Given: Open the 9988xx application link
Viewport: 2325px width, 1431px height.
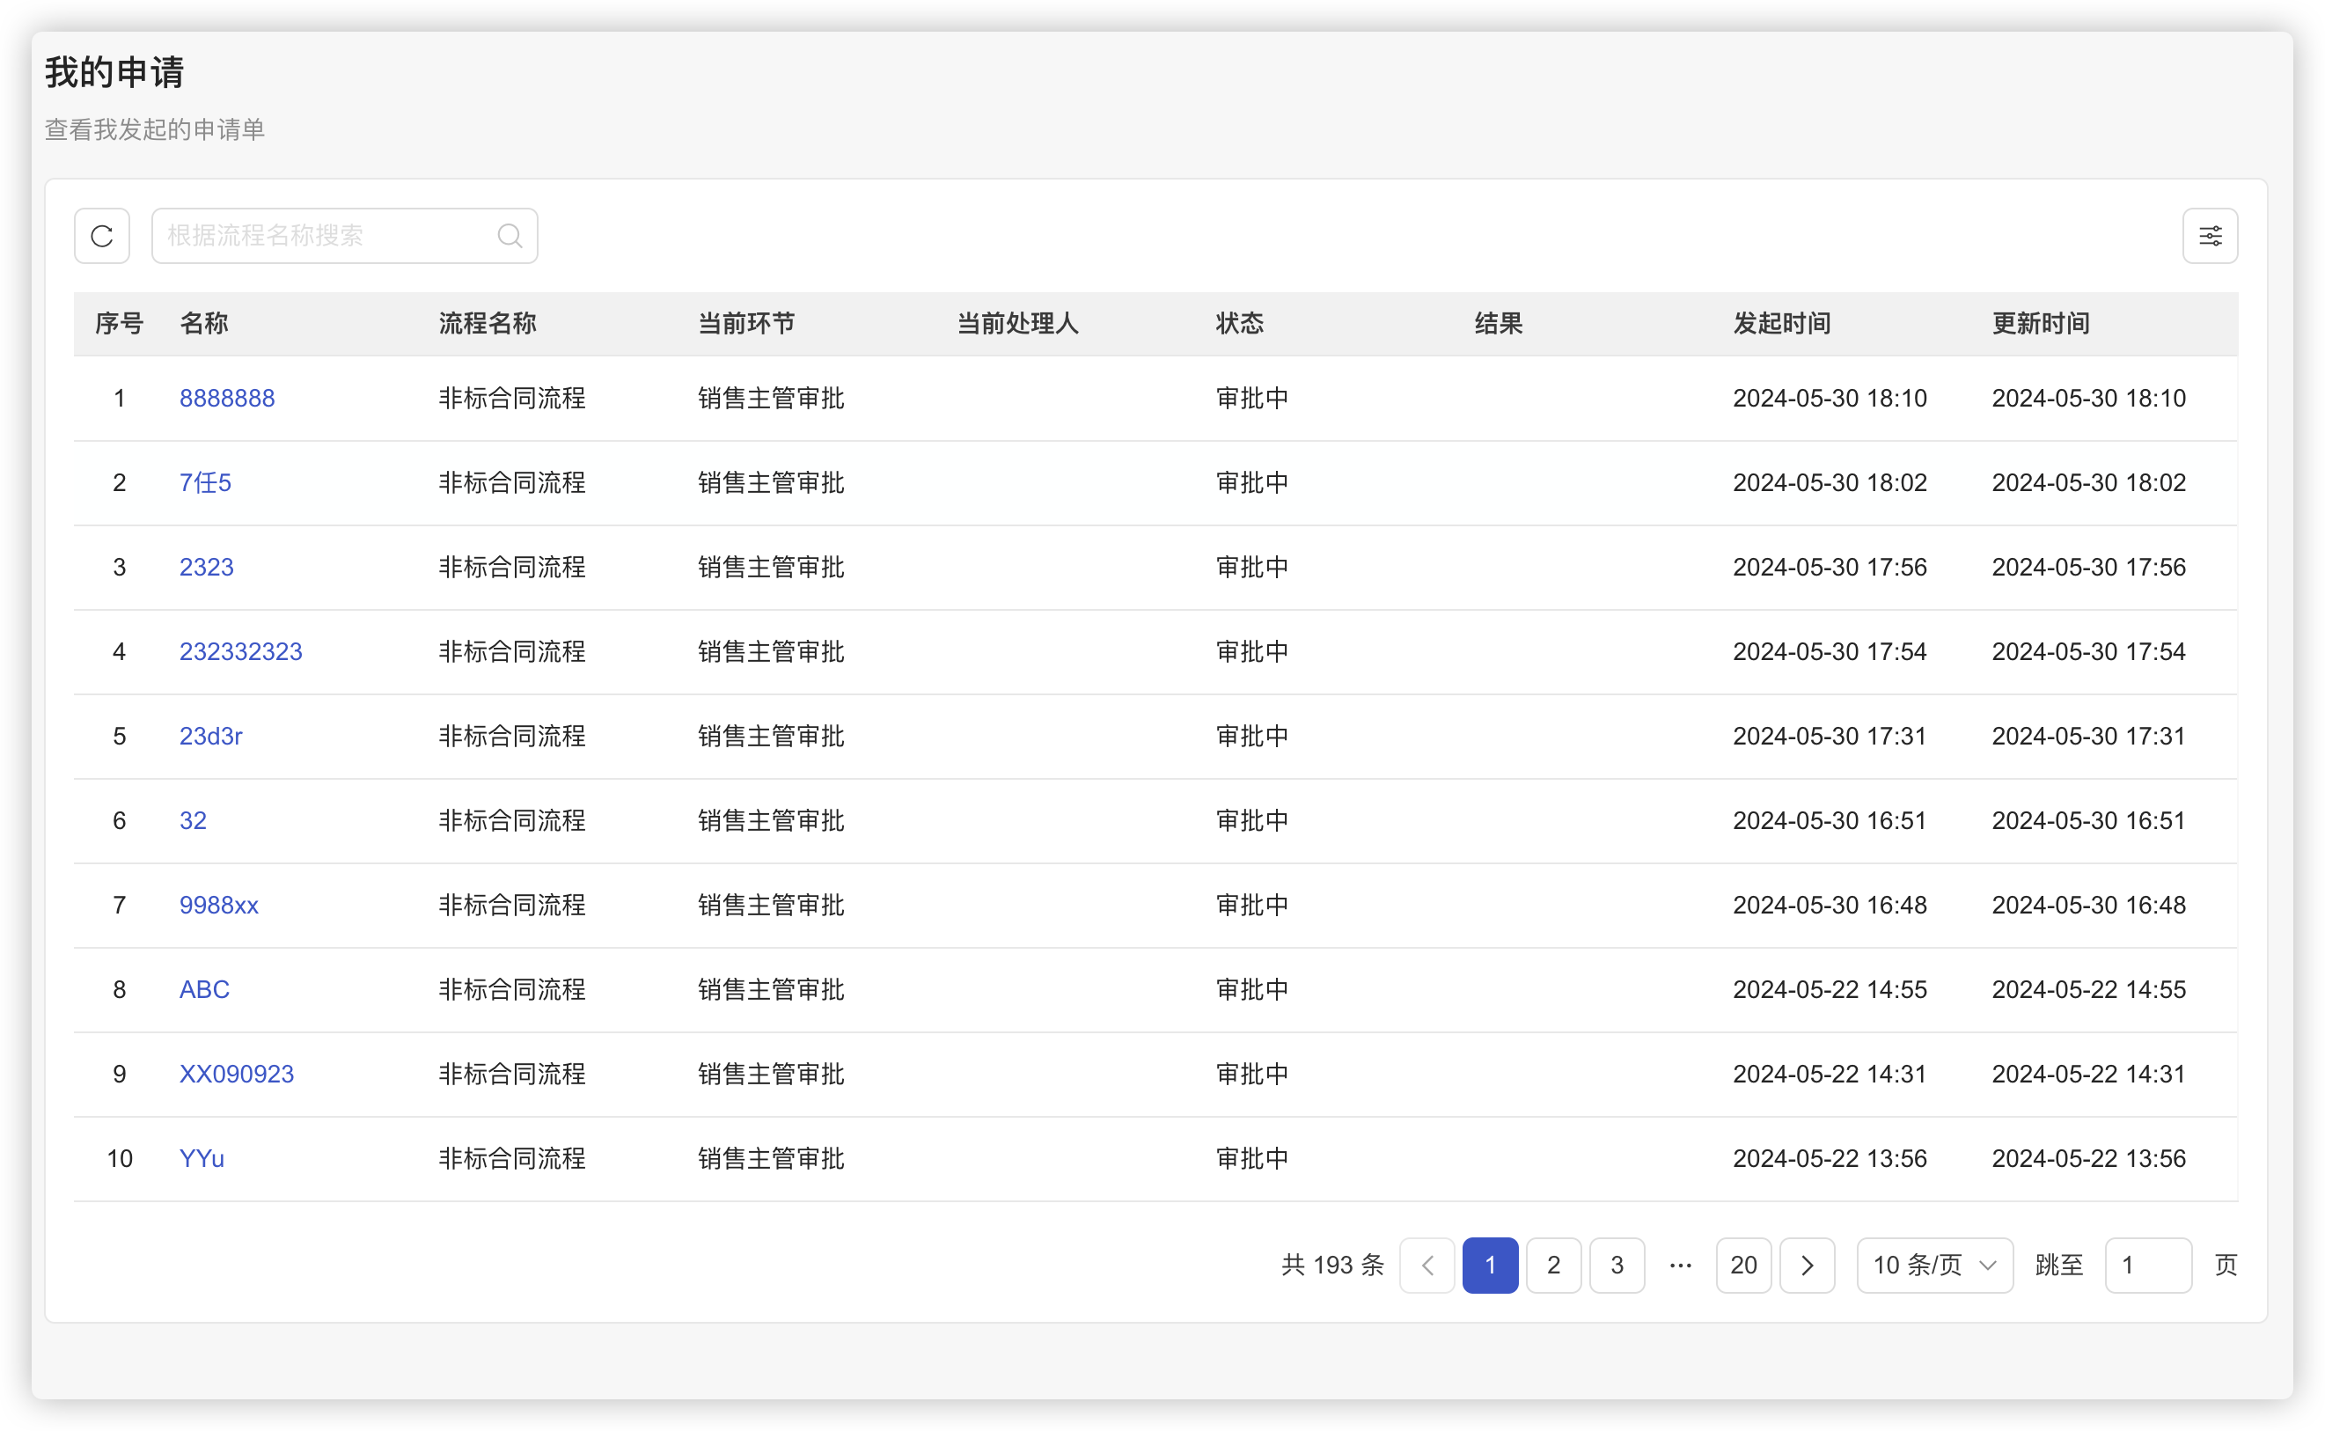Looking at the screenshot, I should 218,905.
